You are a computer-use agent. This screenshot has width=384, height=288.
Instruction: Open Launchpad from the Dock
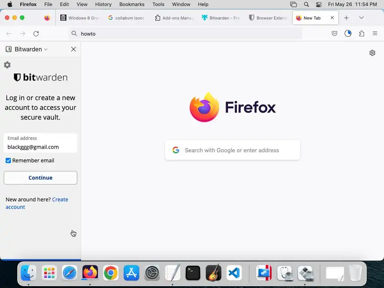pos(49,273)
